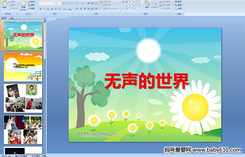Expand the Select dropdown in the editing group
The height and width of the screenshot is (157, 245).
179,9
